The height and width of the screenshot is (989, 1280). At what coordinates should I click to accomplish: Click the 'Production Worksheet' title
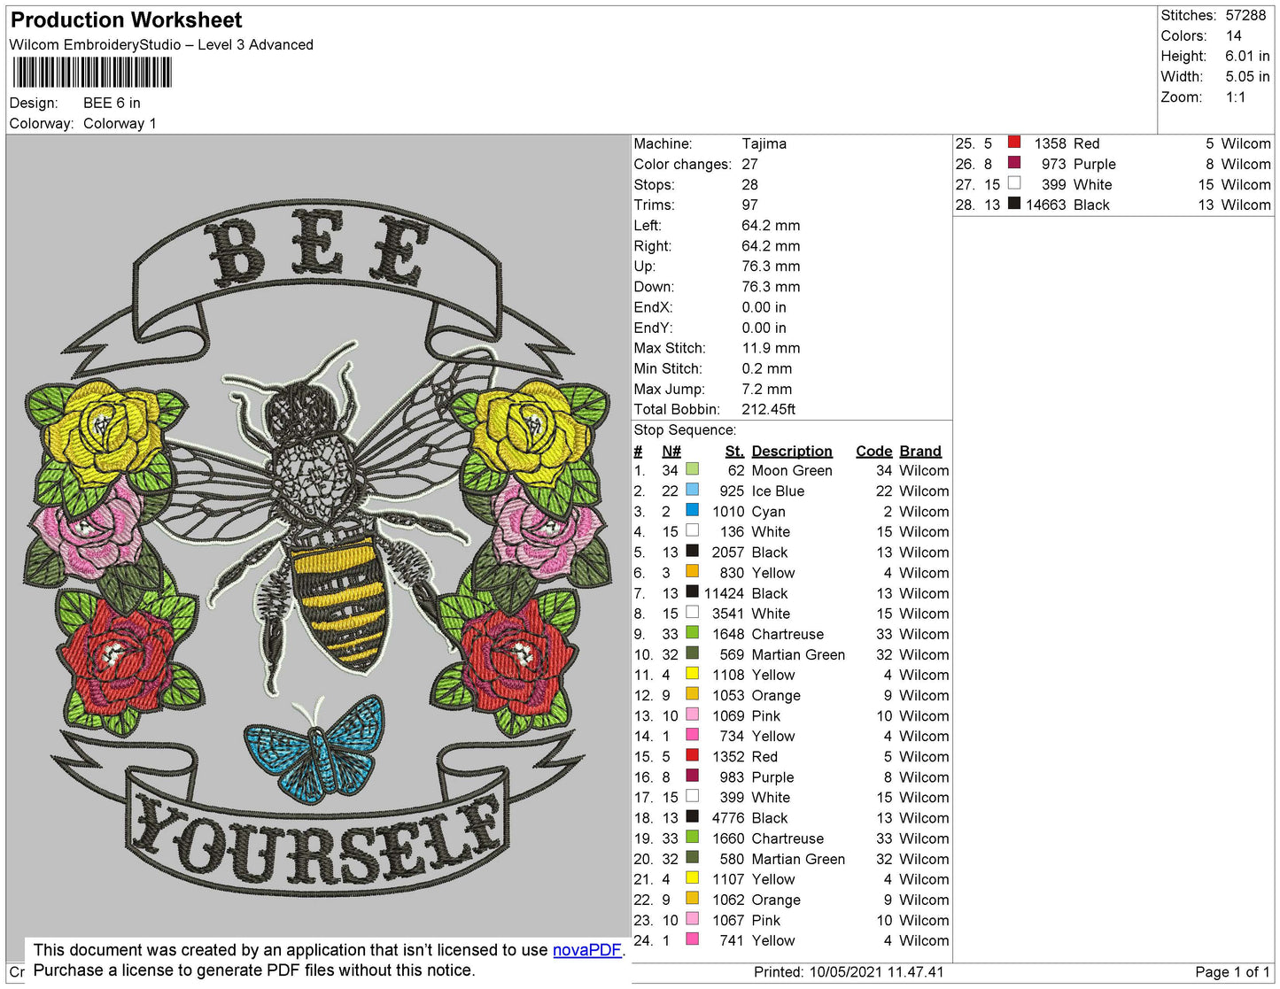coord(127,19)
